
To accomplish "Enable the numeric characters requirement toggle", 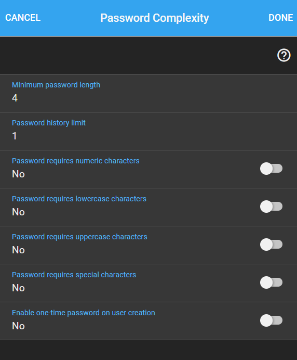I will [x=271, y=169].
